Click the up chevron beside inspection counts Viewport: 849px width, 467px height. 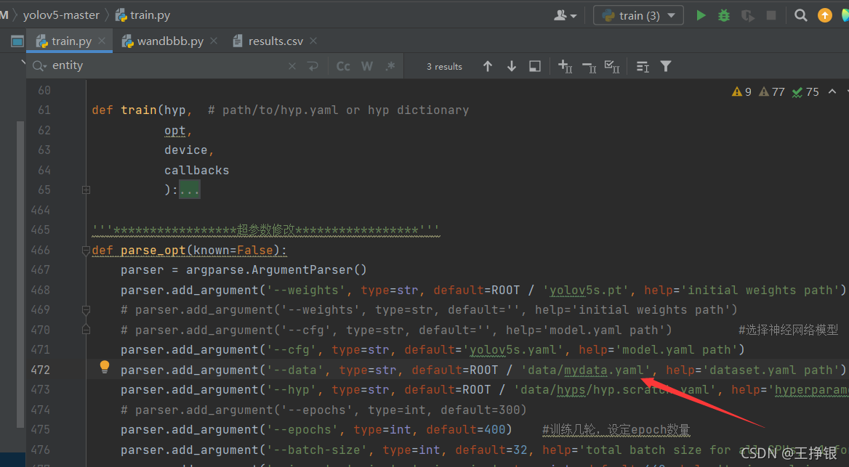832,92
